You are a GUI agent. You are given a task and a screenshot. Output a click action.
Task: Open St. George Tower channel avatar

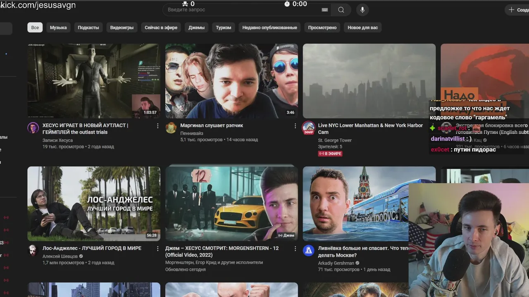(x=309, y=128)
